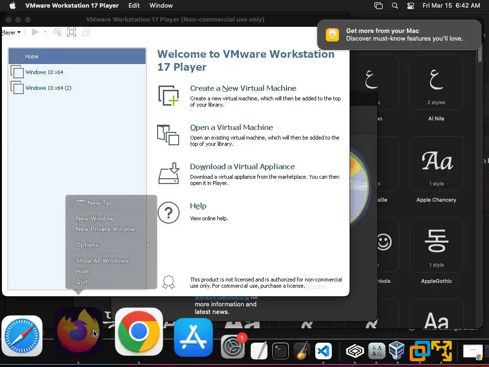Open the Edit menu in menu bar
Screen dimensions: 489x367
[x=134, y=5]
